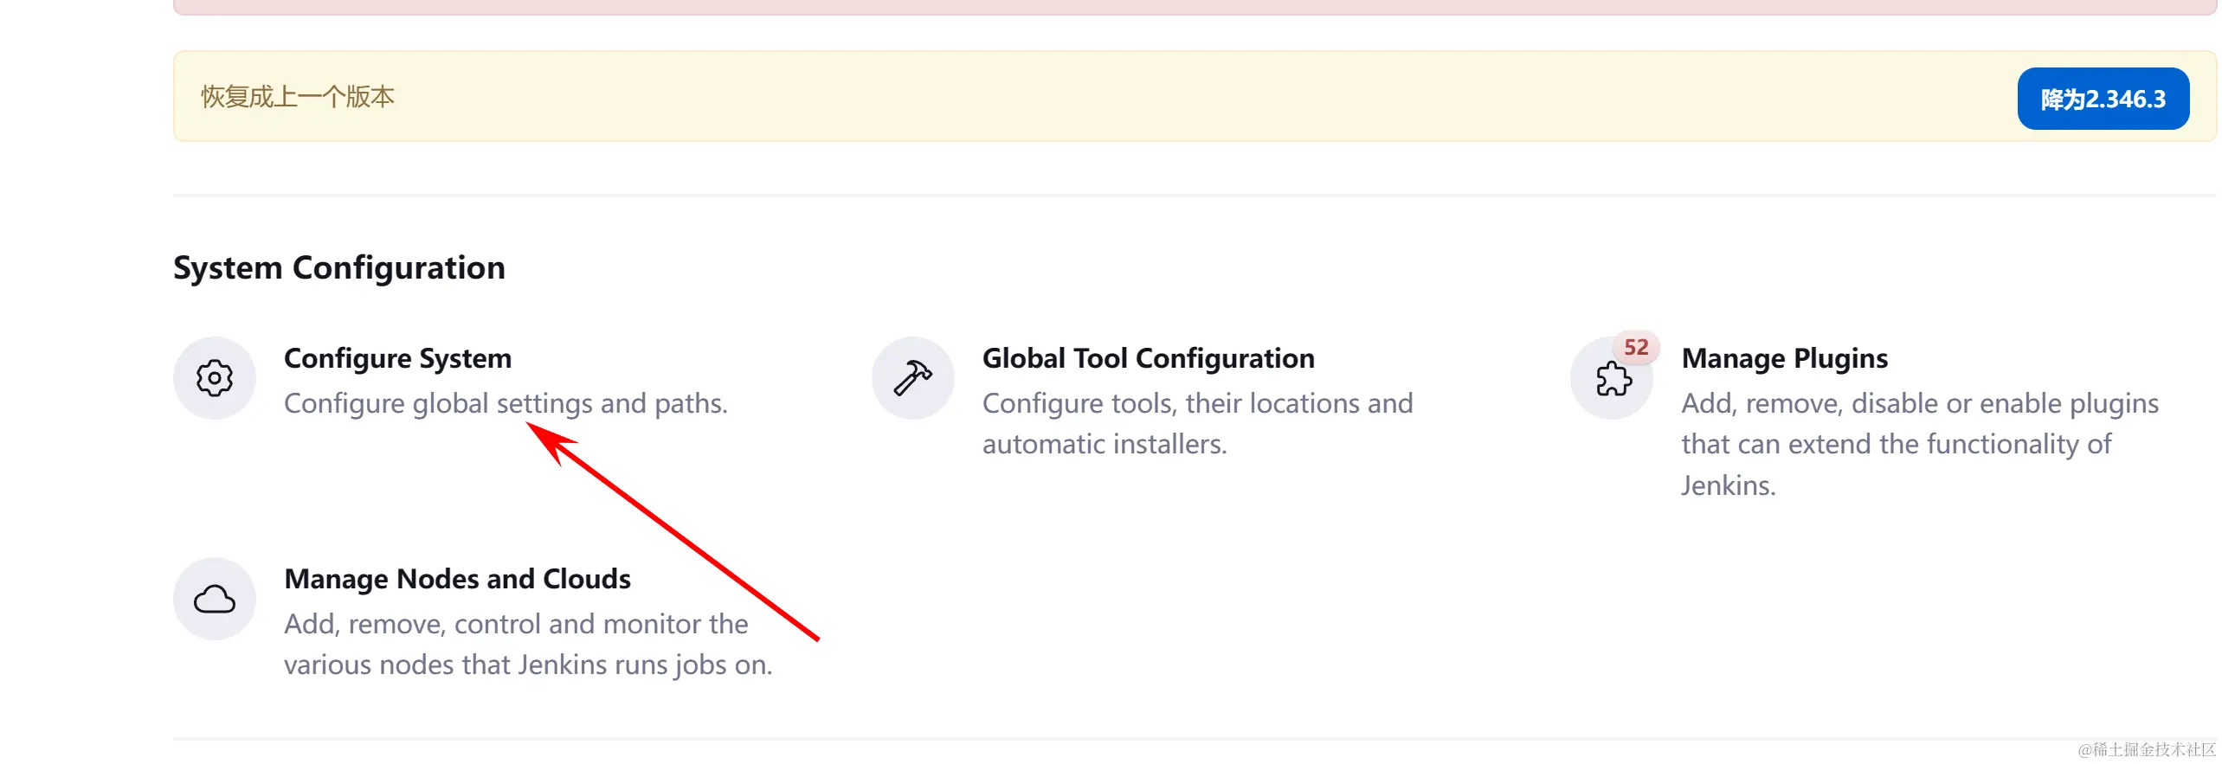The image size is (2222, 764).
Task: Open the Configure System link
Action: (397, 358)
